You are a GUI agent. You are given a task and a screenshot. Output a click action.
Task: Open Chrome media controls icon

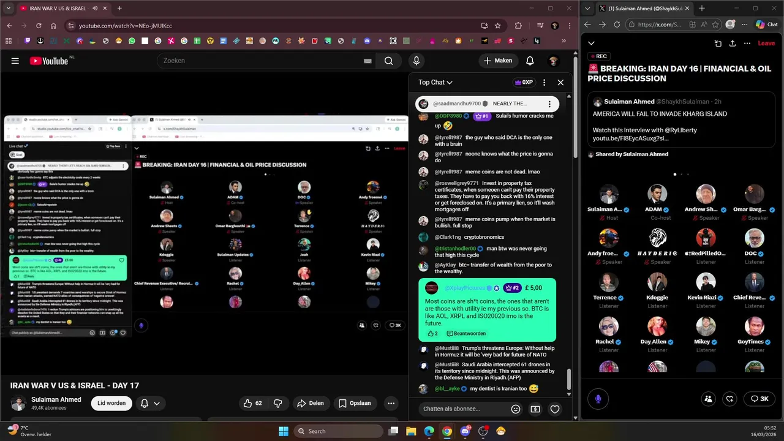coord(540,26)
